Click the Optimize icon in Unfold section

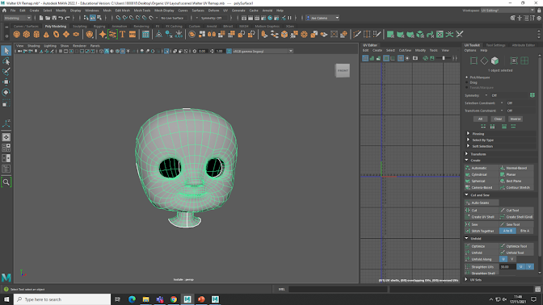468,246
